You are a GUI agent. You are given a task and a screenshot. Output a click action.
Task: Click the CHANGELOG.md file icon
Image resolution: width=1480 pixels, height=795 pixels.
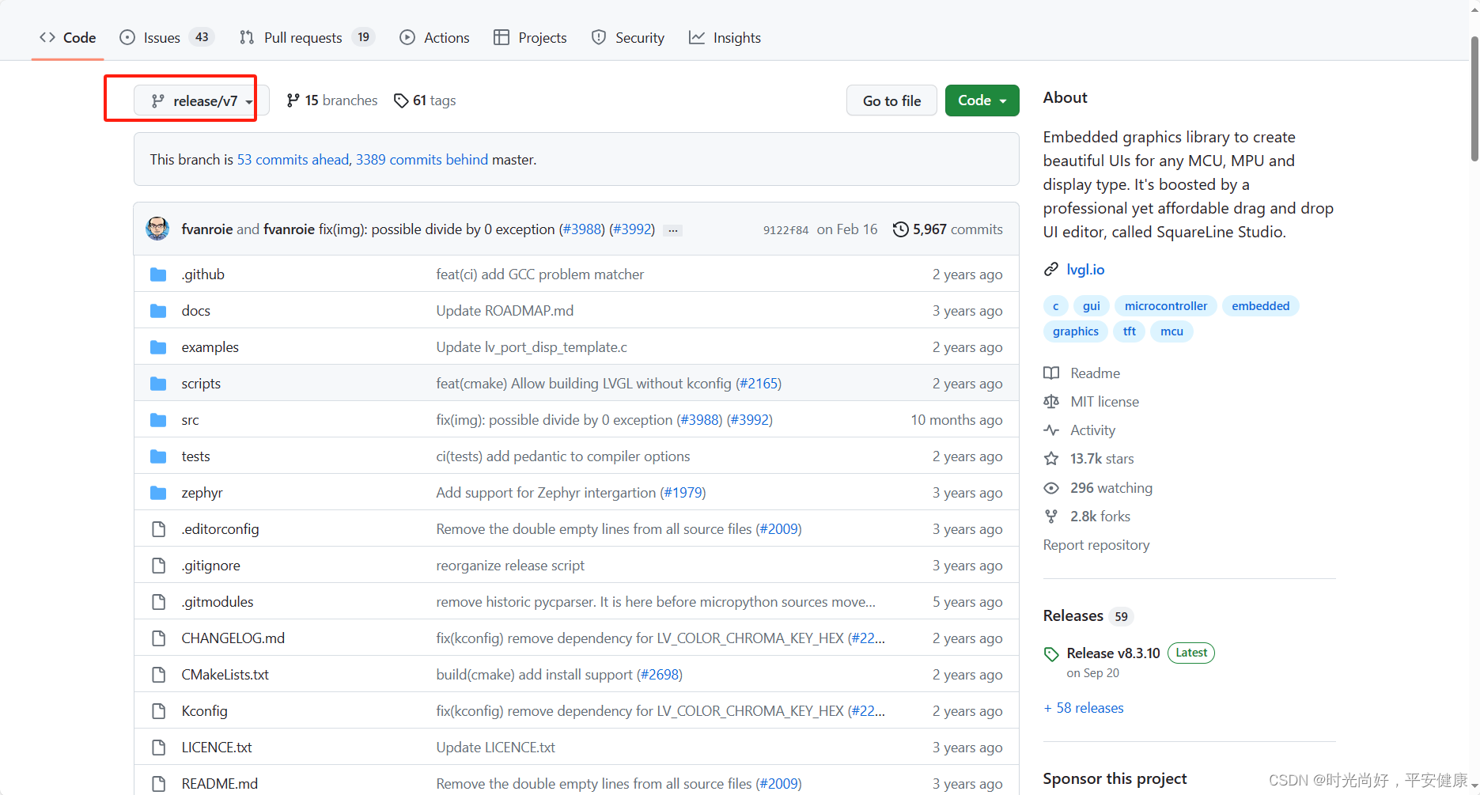pos(158,638)
